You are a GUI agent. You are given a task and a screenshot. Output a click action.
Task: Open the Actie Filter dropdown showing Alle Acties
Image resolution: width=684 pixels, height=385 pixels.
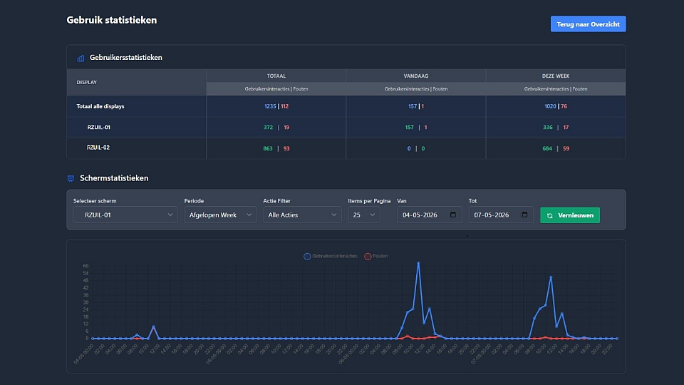[302, 215]
